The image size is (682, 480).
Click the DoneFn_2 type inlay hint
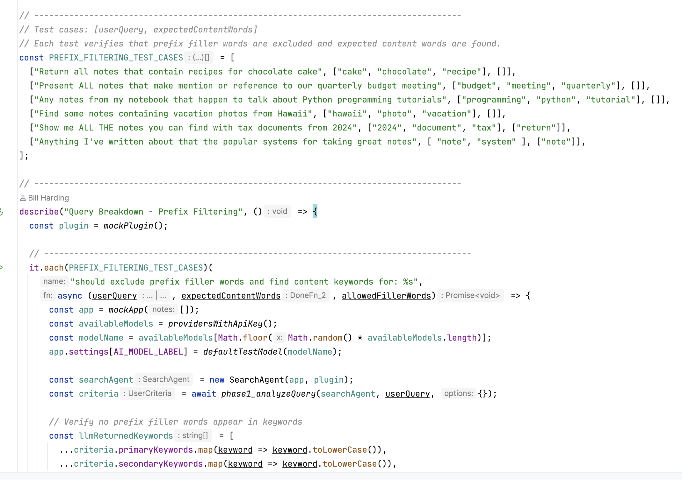click(x=306, y=295)
